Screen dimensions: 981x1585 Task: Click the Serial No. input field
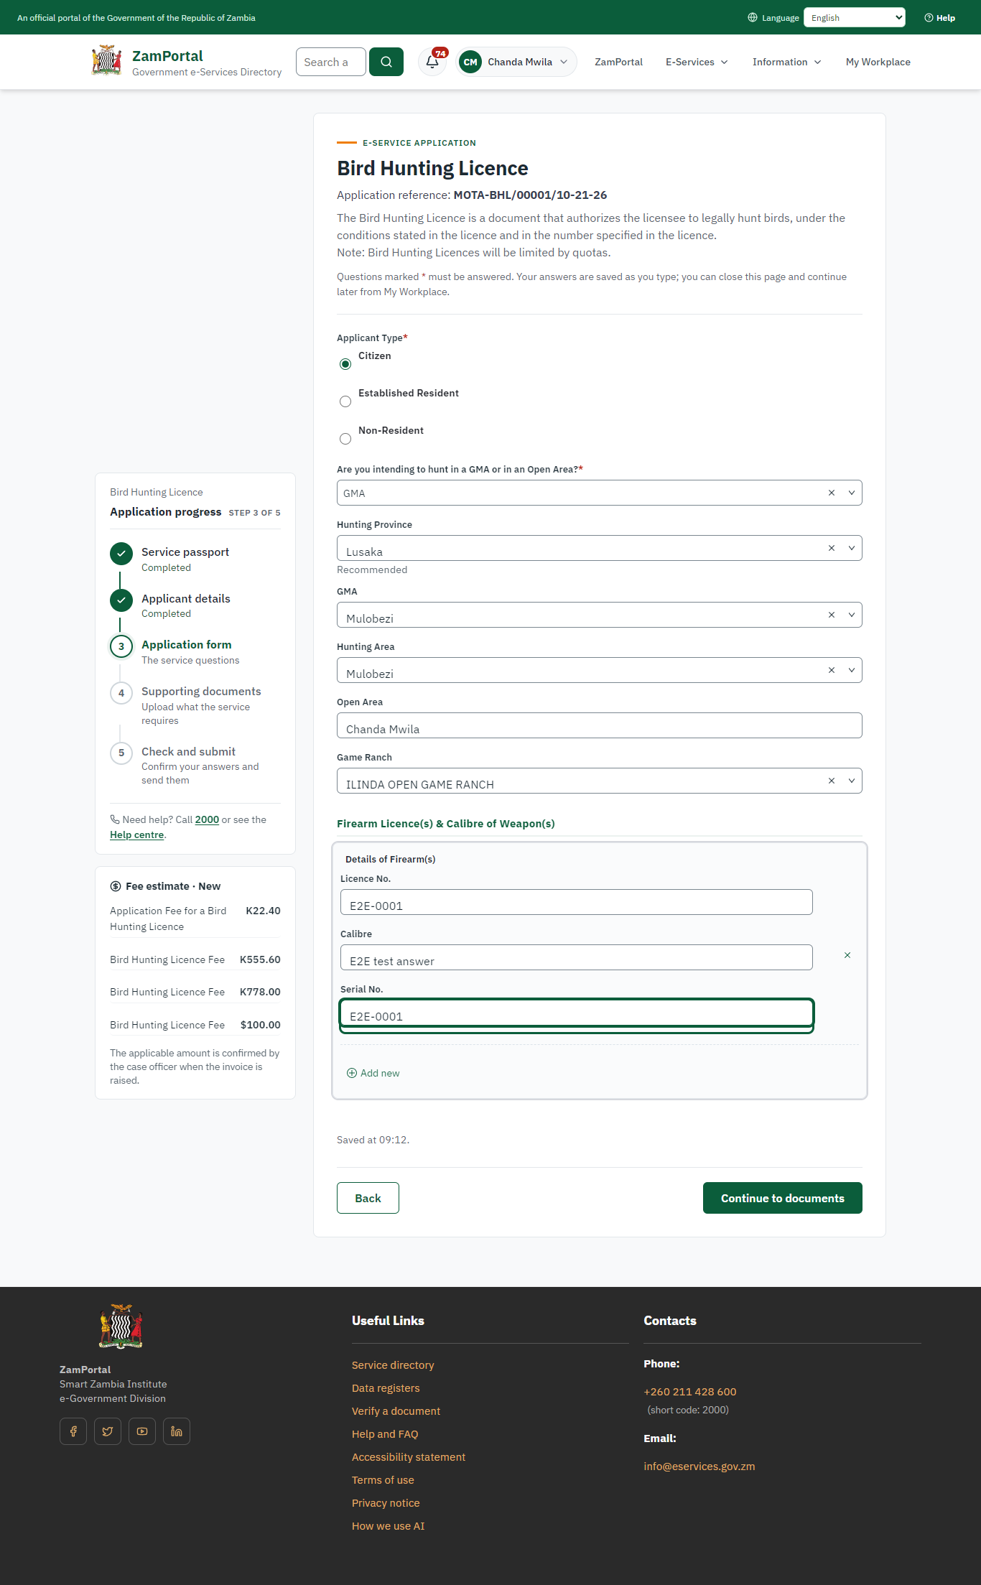(x=577, y=1014)
